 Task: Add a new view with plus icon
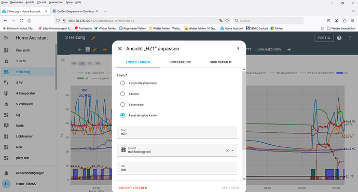pos(289,49)
